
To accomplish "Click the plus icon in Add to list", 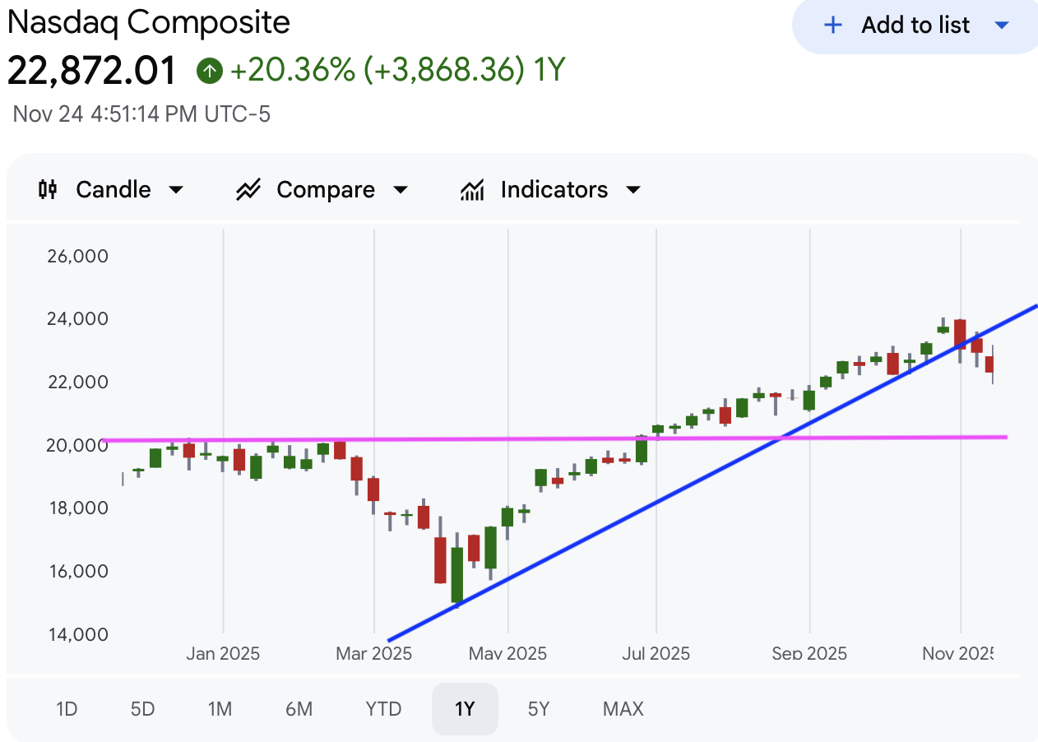I will 833,26.
